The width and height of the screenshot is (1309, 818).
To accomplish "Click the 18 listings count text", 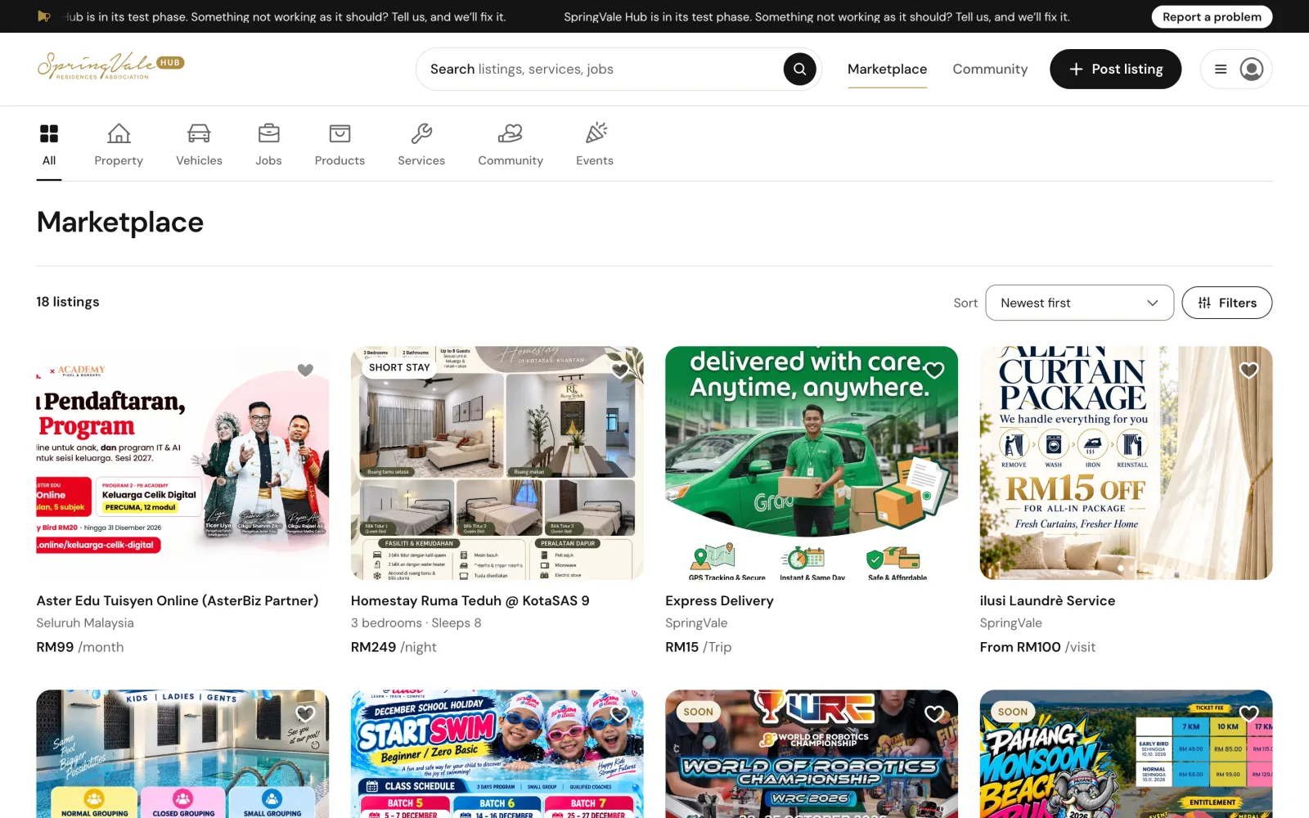I will (68, 302).
